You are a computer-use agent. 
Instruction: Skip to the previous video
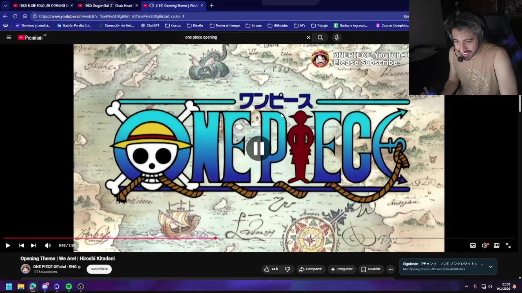[x=22, y=245]
